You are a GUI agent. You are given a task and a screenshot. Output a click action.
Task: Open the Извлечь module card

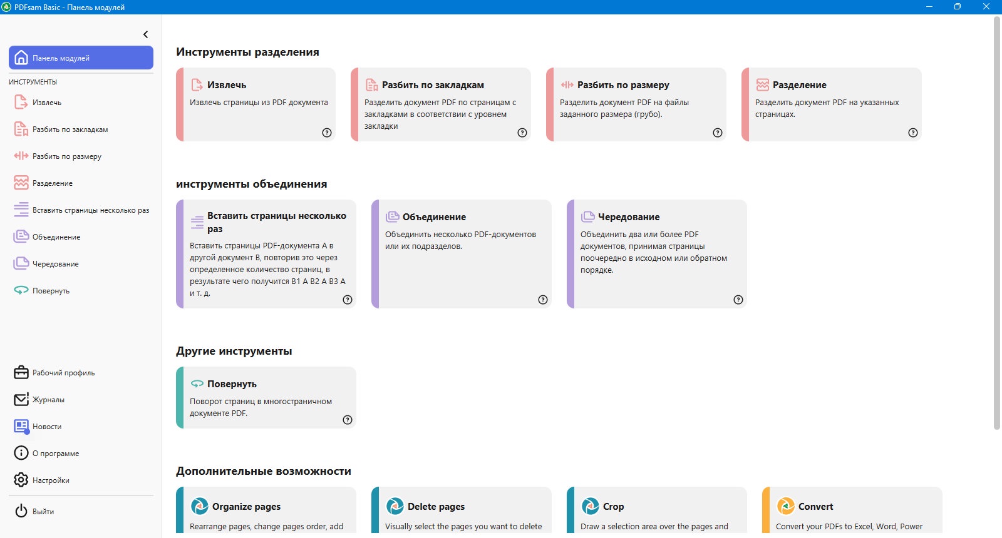click(x=256, y=104)
